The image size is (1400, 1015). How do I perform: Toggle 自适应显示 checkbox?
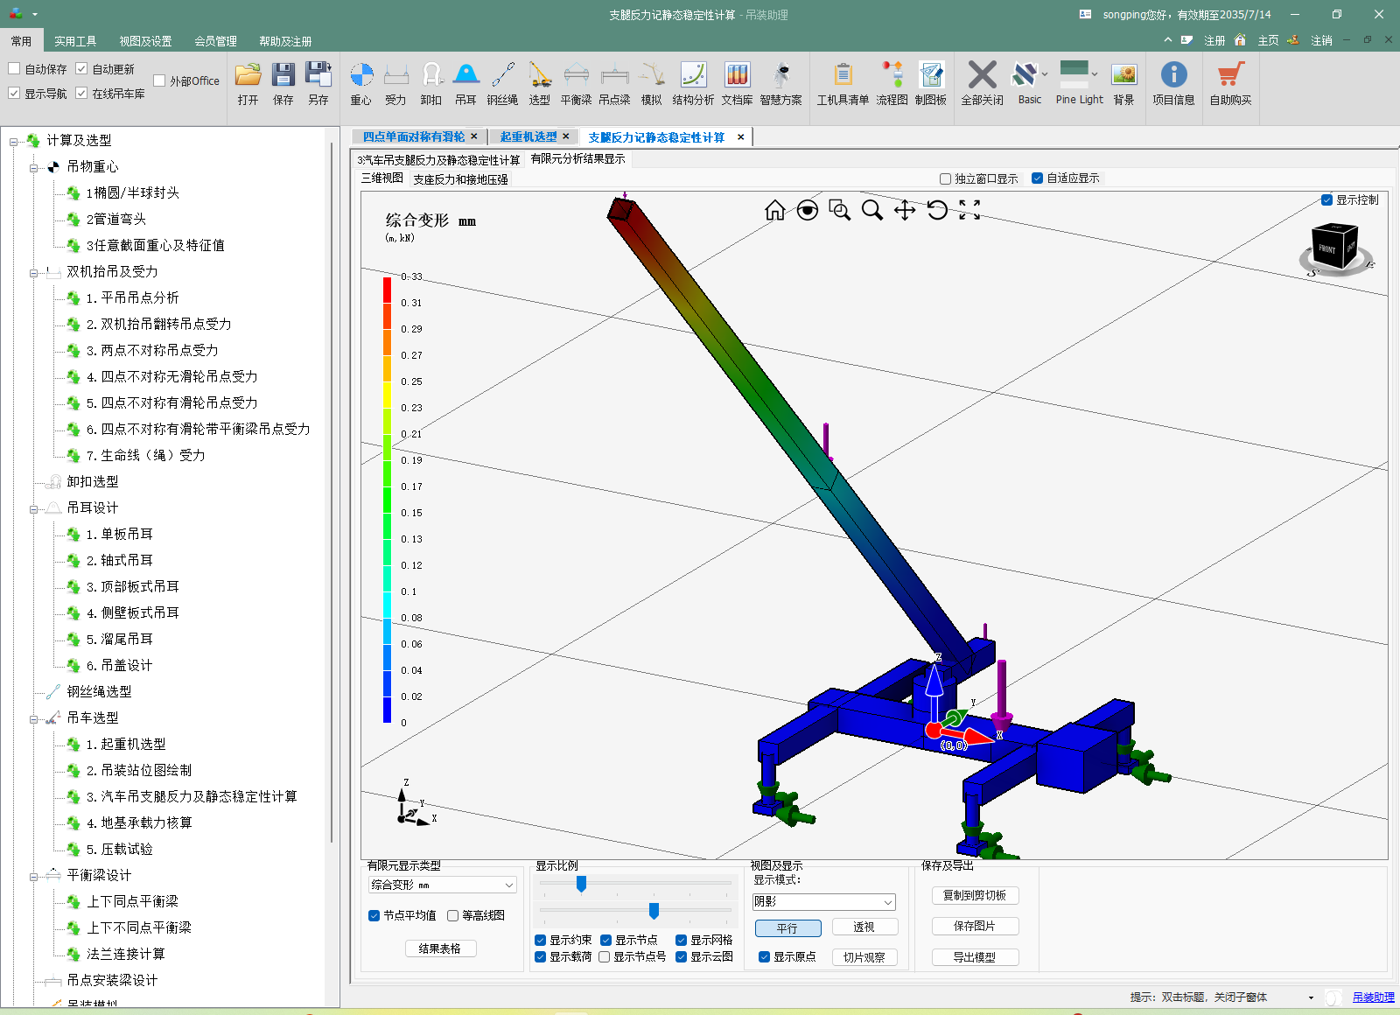(x=1037, y=178)
